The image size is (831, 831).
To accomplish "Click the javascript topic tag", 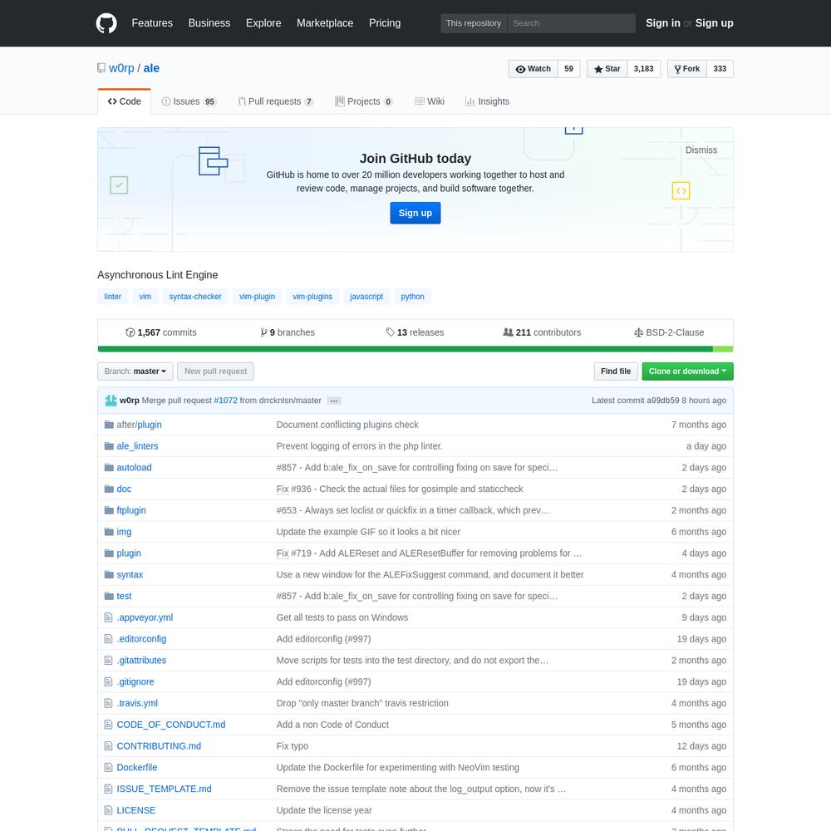I will tap(366, 297).
